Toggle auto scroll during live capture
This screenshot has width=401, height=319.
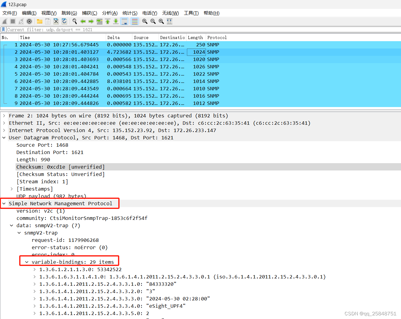tap(124, 21)
